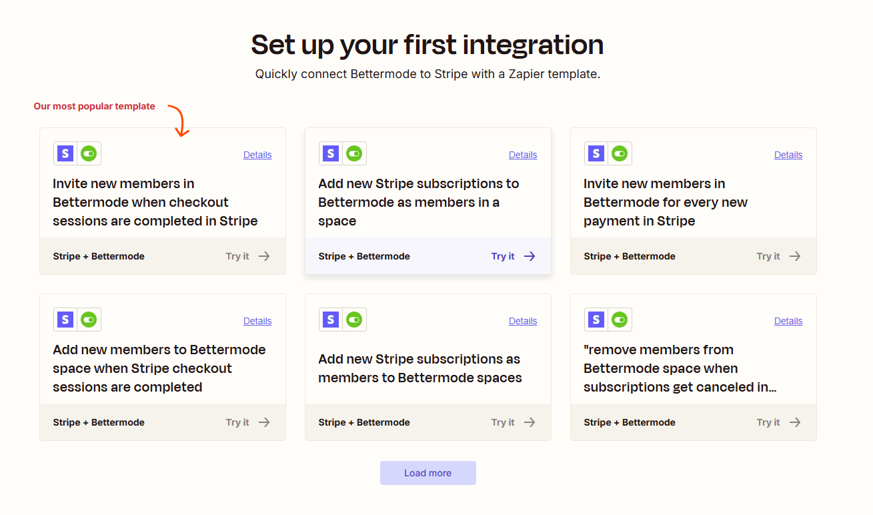Open Details for 'subscriptions as members to Bettermode spaces' template
The width and height of the screenshot is (873, 515).
523,321
